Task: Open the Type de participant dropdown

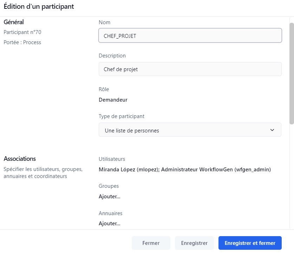Action: click(x=190, y=130)
